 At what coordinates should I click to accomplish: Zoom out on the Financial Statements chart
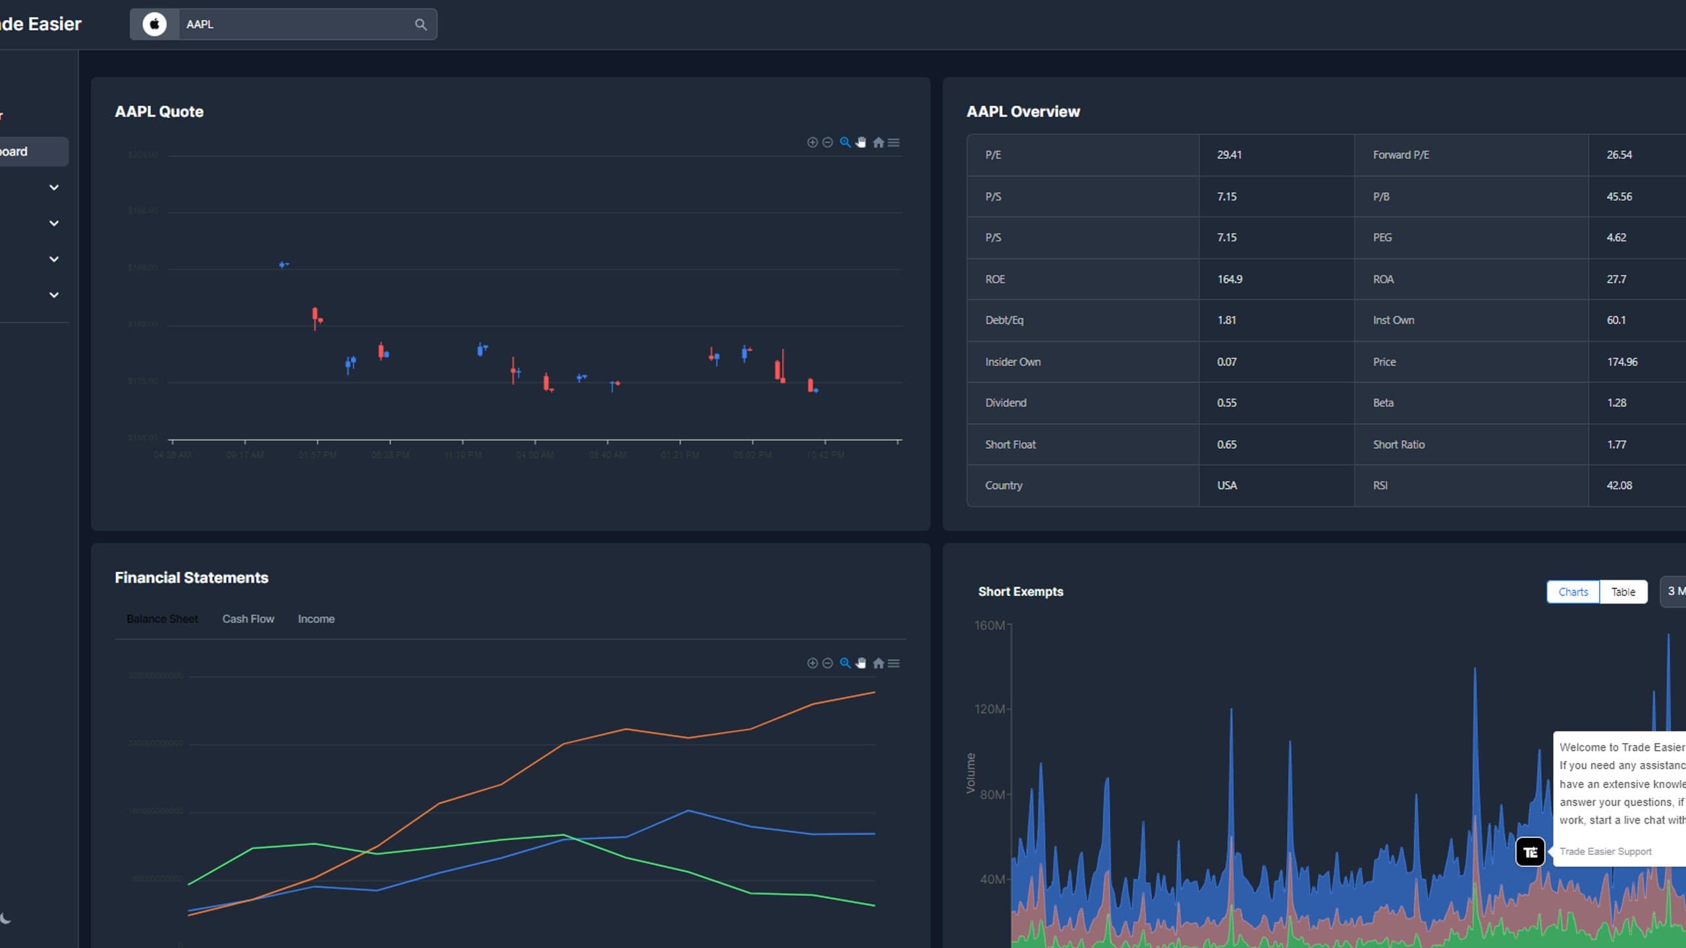point(828,663)
